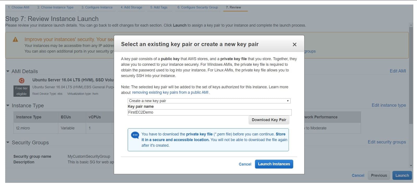
Task: Click Edit AMI link
Action: pyautogui.click(x=398, y=71)
